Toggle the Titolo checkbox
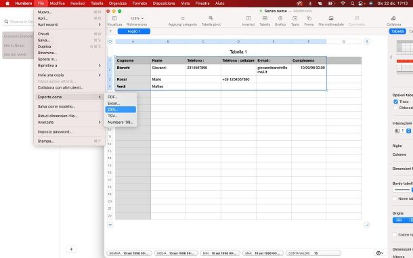The width and height of the screenshot is (413, 258). coord(395,102)
